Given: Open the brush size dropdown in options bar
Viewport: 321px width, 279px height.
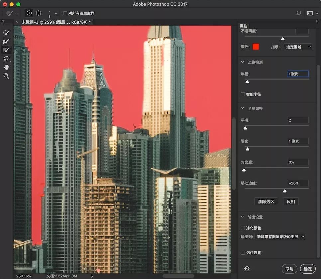Looking at the screenshot, I should pyautogui.click(x=56, y=13).
